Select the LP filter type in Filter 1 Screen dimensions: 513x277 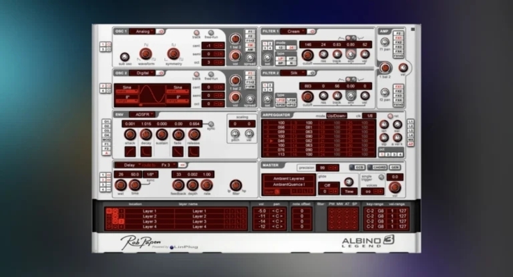coord(280,59)
